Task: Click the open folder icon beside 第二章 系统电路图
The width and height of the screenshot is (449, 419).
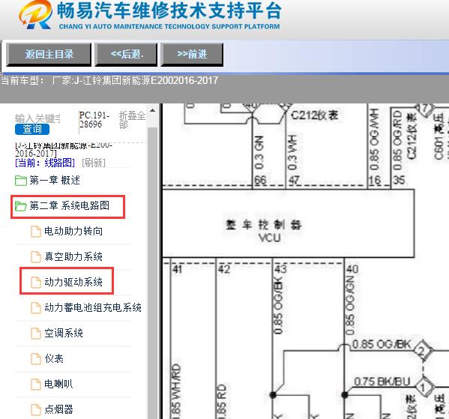Action: click(21, 205)
